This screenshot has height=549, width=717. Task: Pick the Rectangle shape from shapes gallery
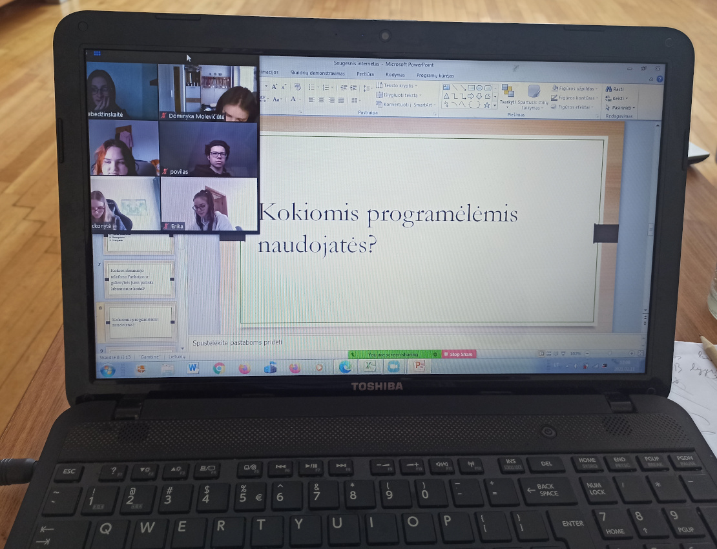point(472,88)
